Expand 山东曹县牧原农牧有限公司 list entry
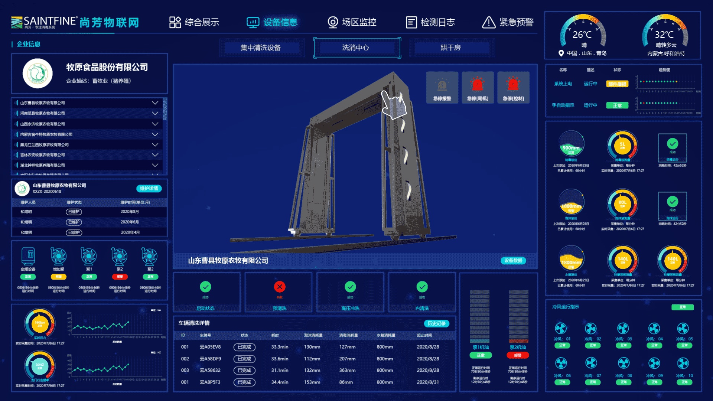 [x=155, y=103]
